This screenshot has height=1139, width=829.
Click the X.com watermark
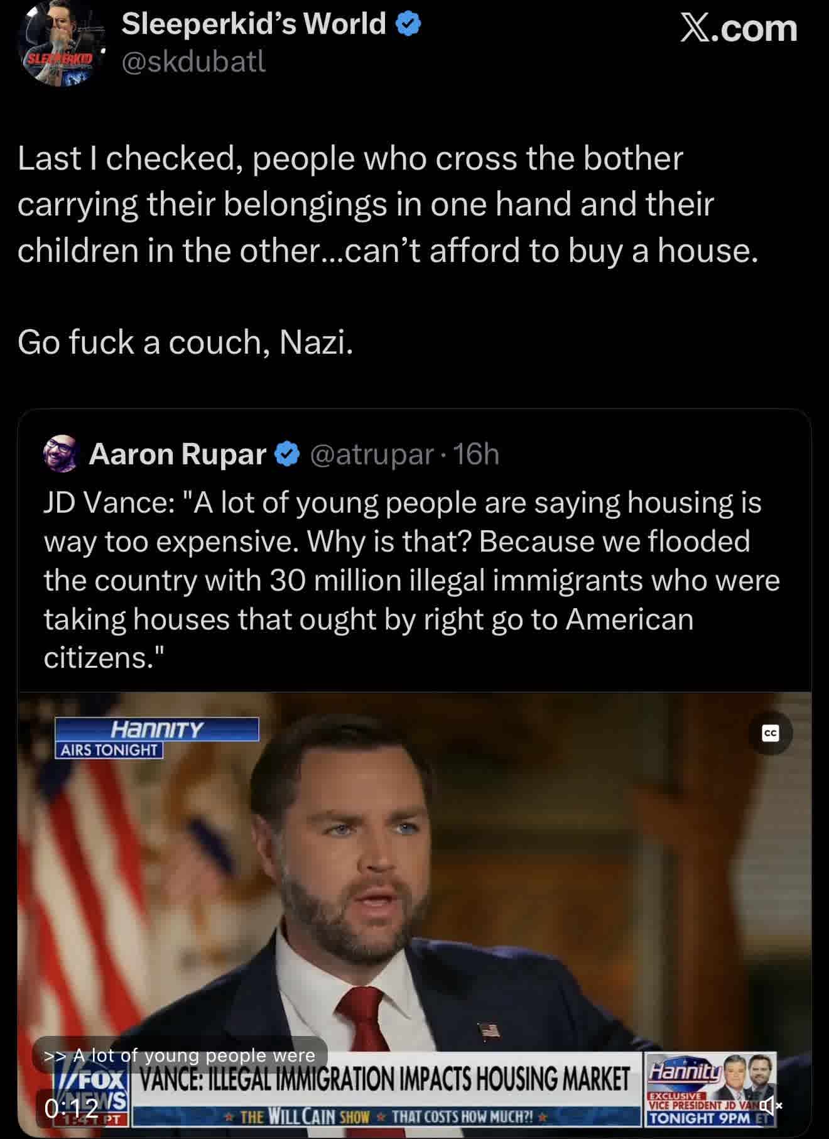(x=739, y=29)
